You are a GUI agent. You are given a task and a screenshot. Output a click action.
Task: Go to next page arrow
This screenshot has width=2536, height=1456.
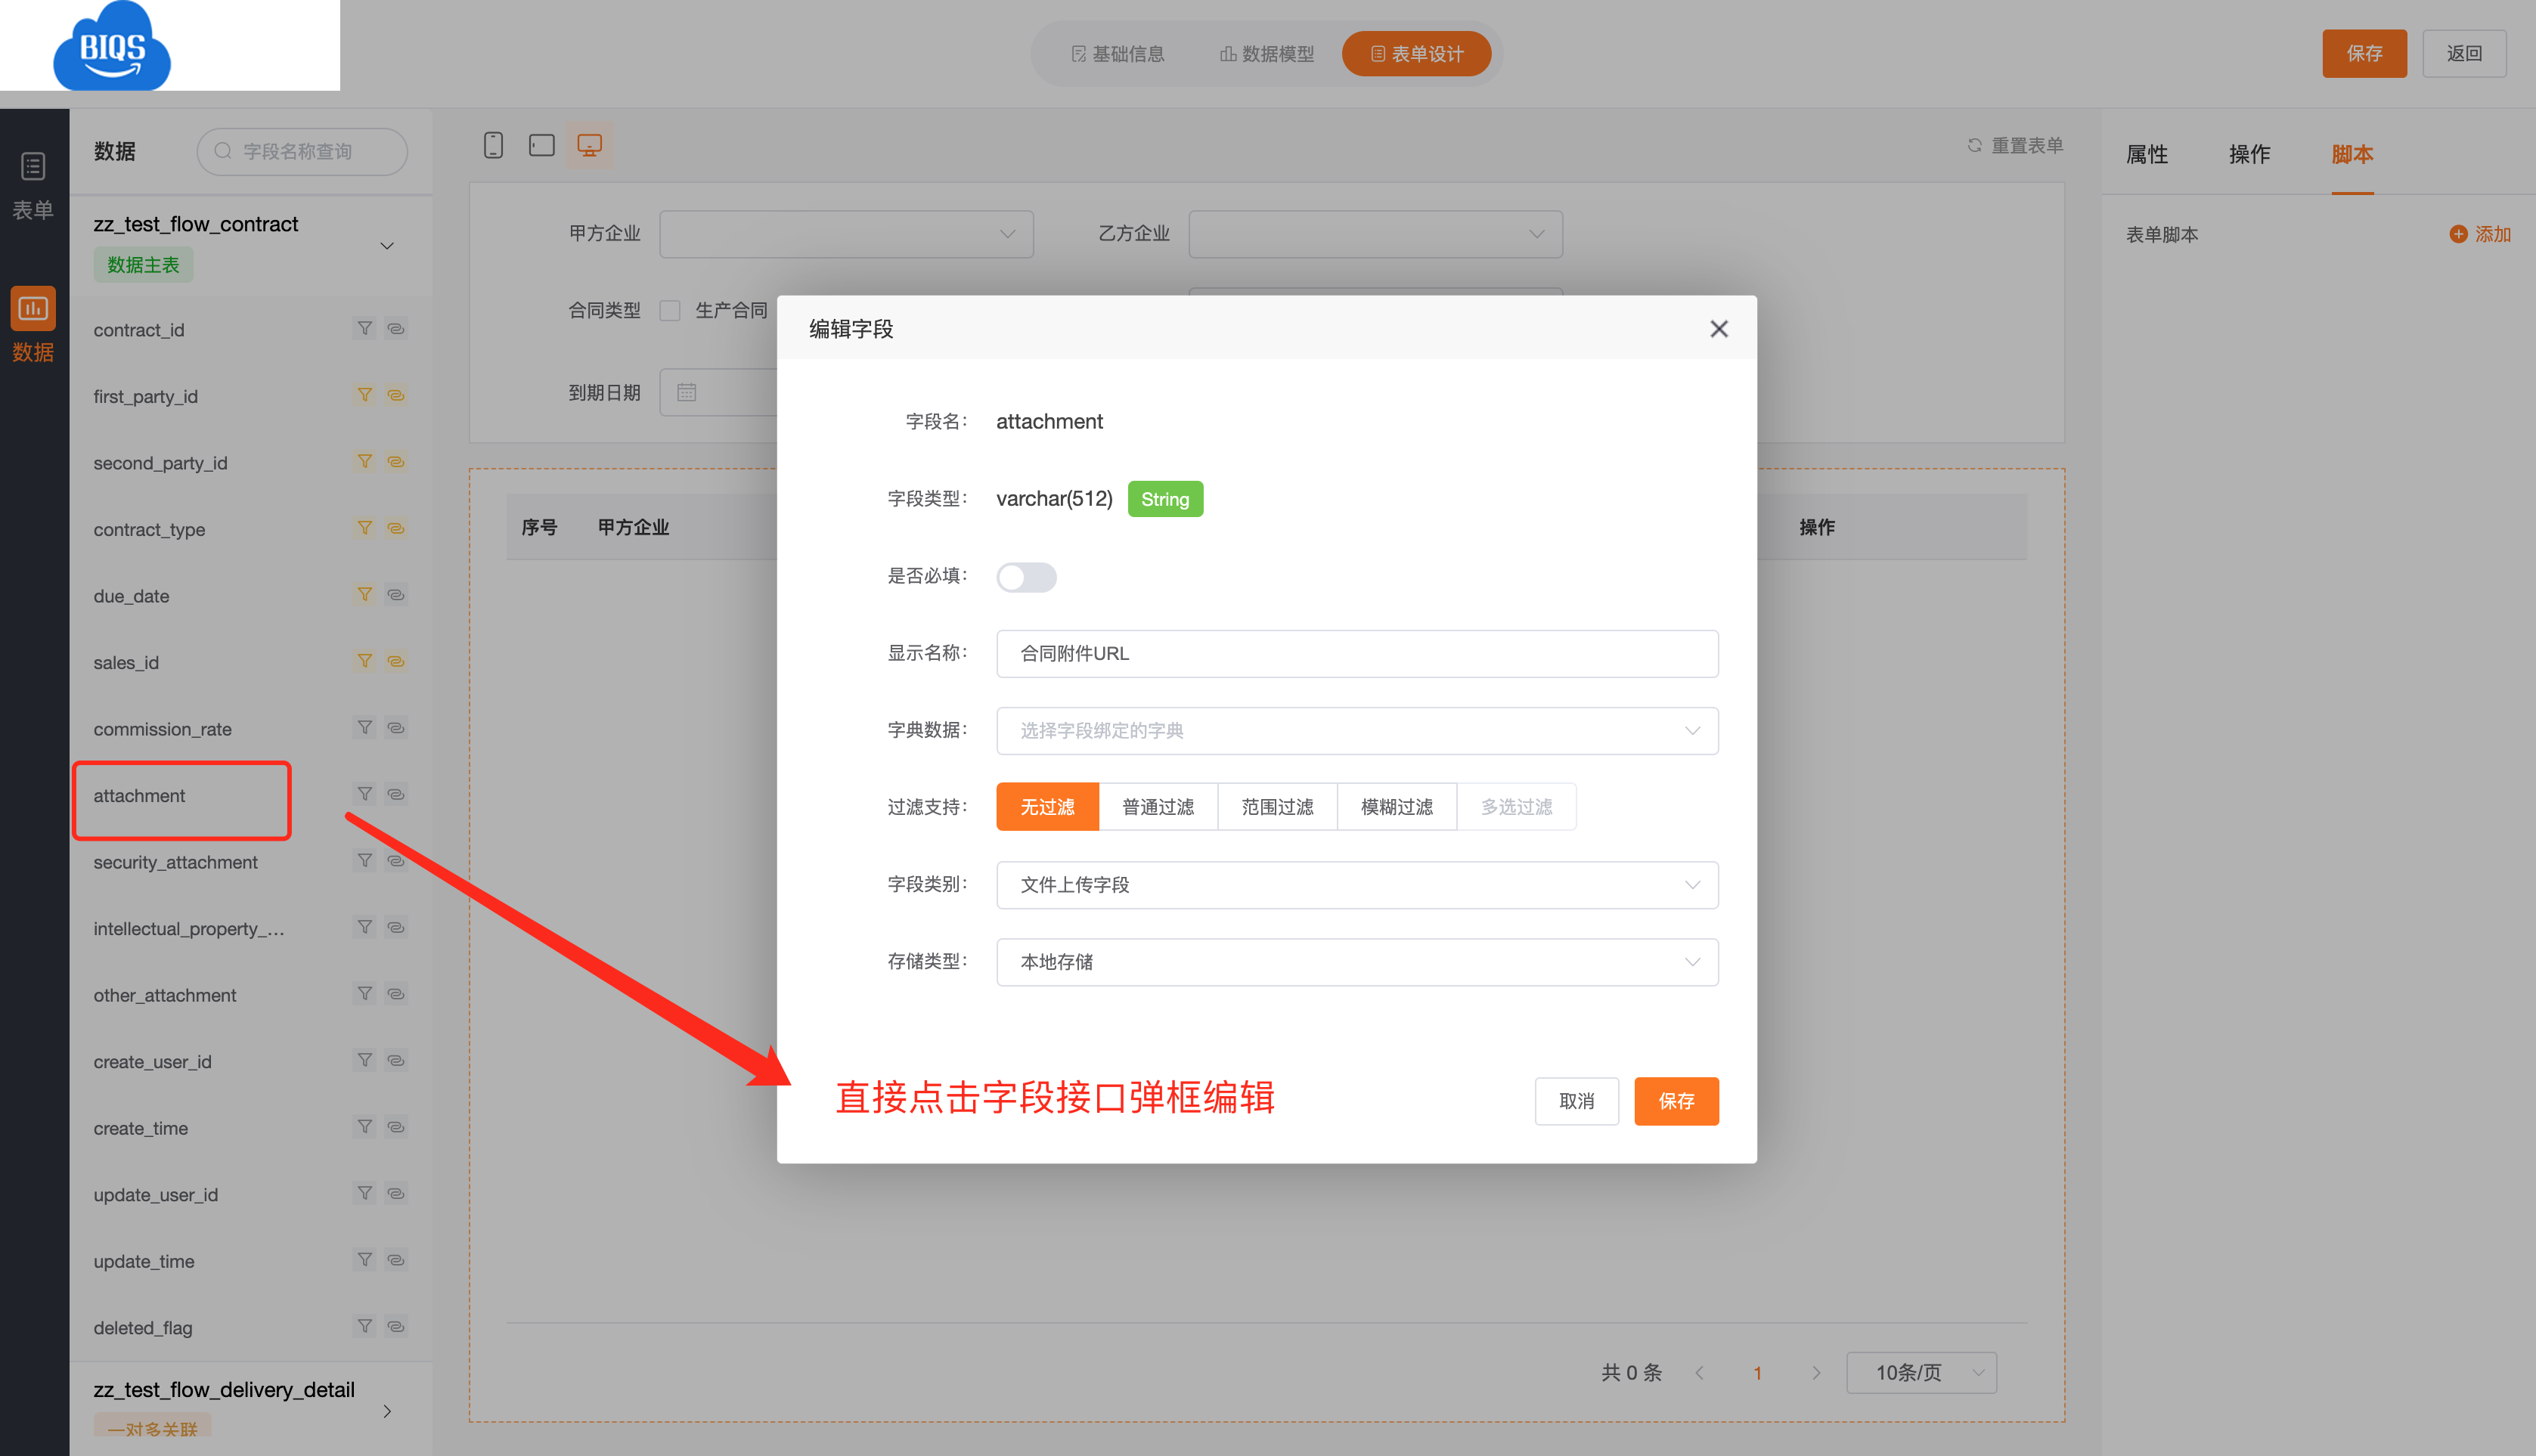tap(1816, 1372)
